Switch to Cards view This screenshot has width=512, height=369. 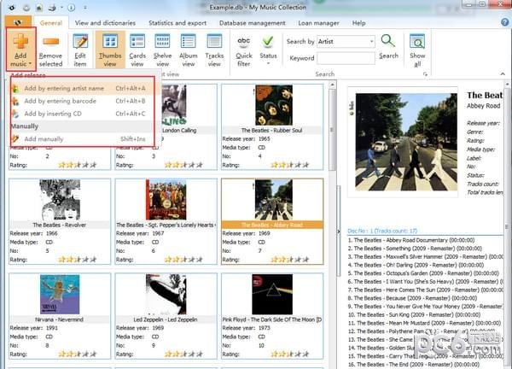(137, 50)
